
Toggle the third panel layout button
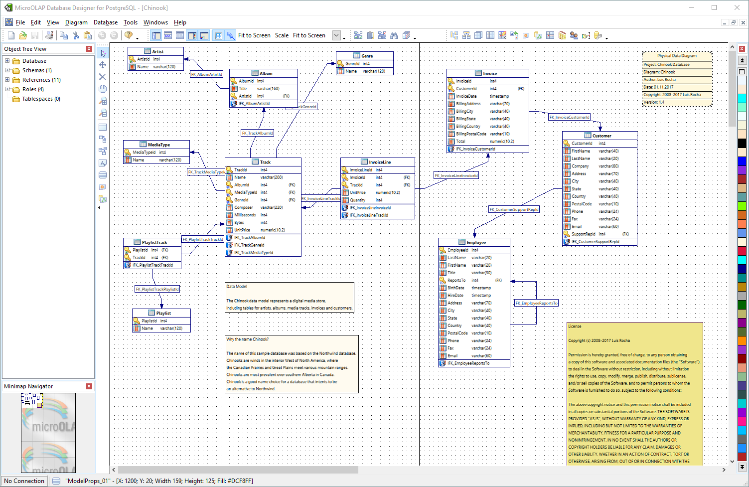click(180, 35)
